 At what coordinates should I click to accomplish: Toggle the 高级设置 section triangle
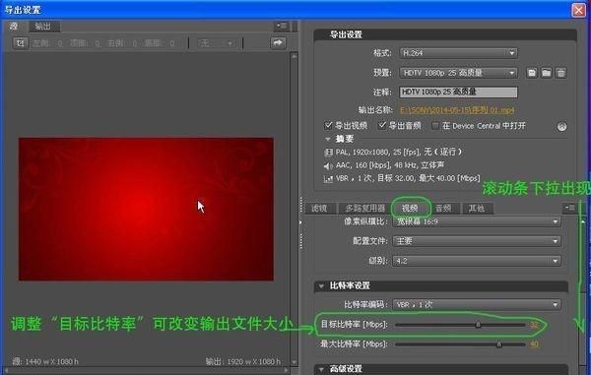321,369
